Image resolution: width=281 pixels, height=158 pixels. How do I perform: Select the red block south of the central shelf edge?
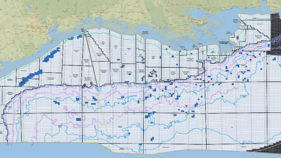coord(172,95)
